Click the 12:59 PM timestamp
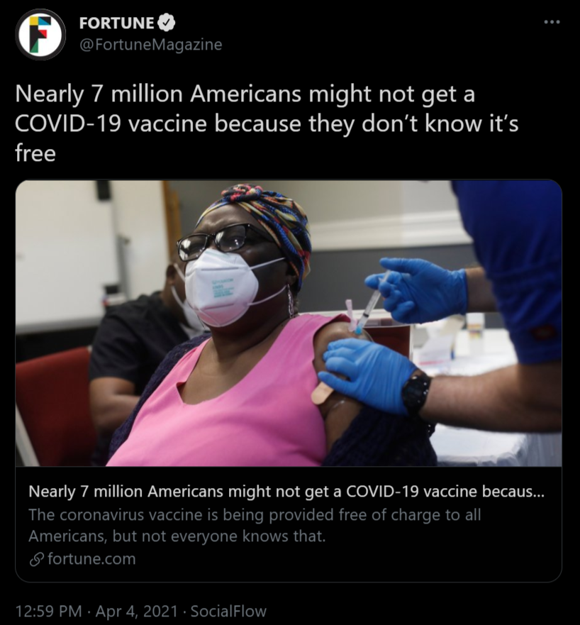The height and width of the screenshot is (625, 580). [48, 611]
